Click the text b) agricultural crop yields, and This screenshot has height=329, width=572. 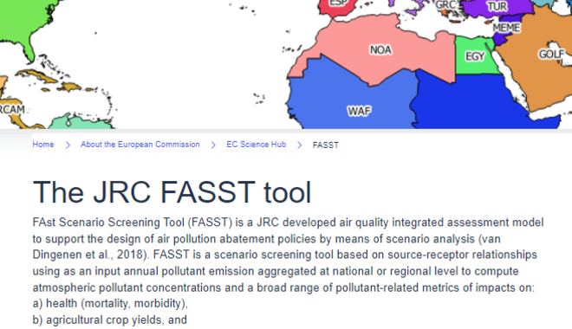pos(109,319)
